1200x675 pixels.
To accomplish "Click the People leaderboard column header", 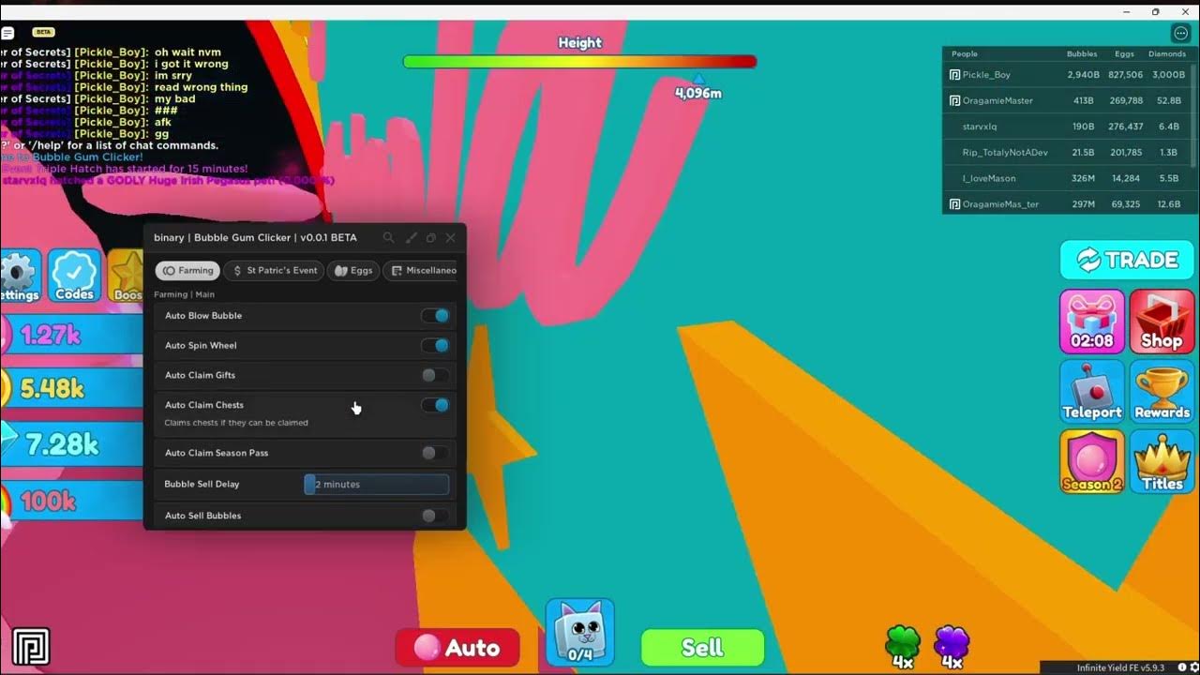I will coord(964,54).
